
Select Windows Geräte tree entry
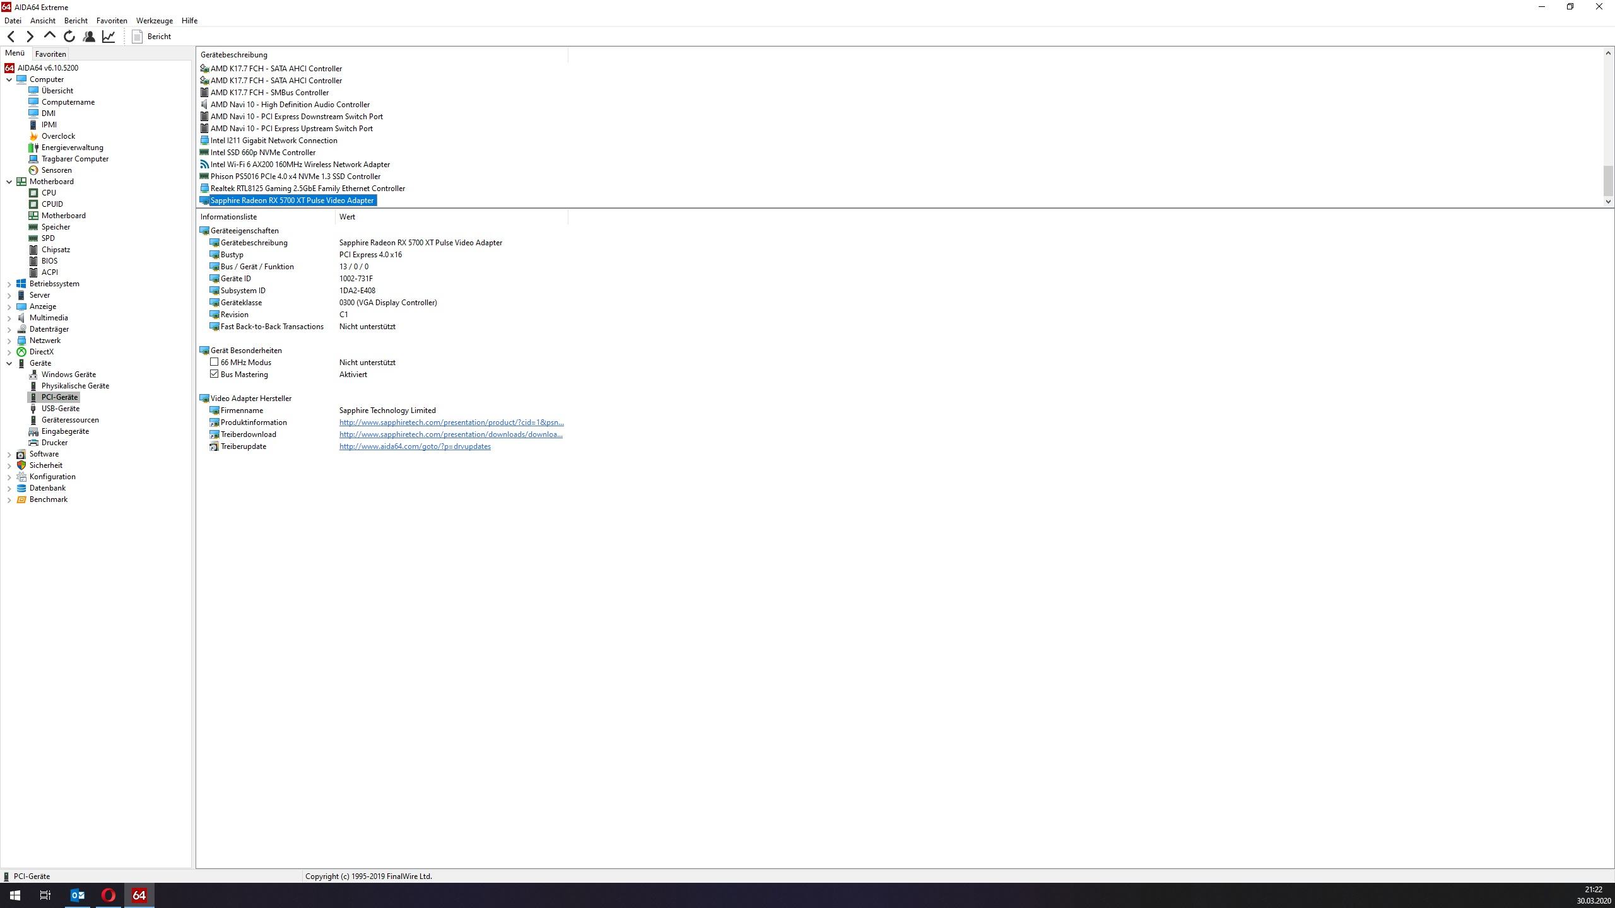click(68, 375)
